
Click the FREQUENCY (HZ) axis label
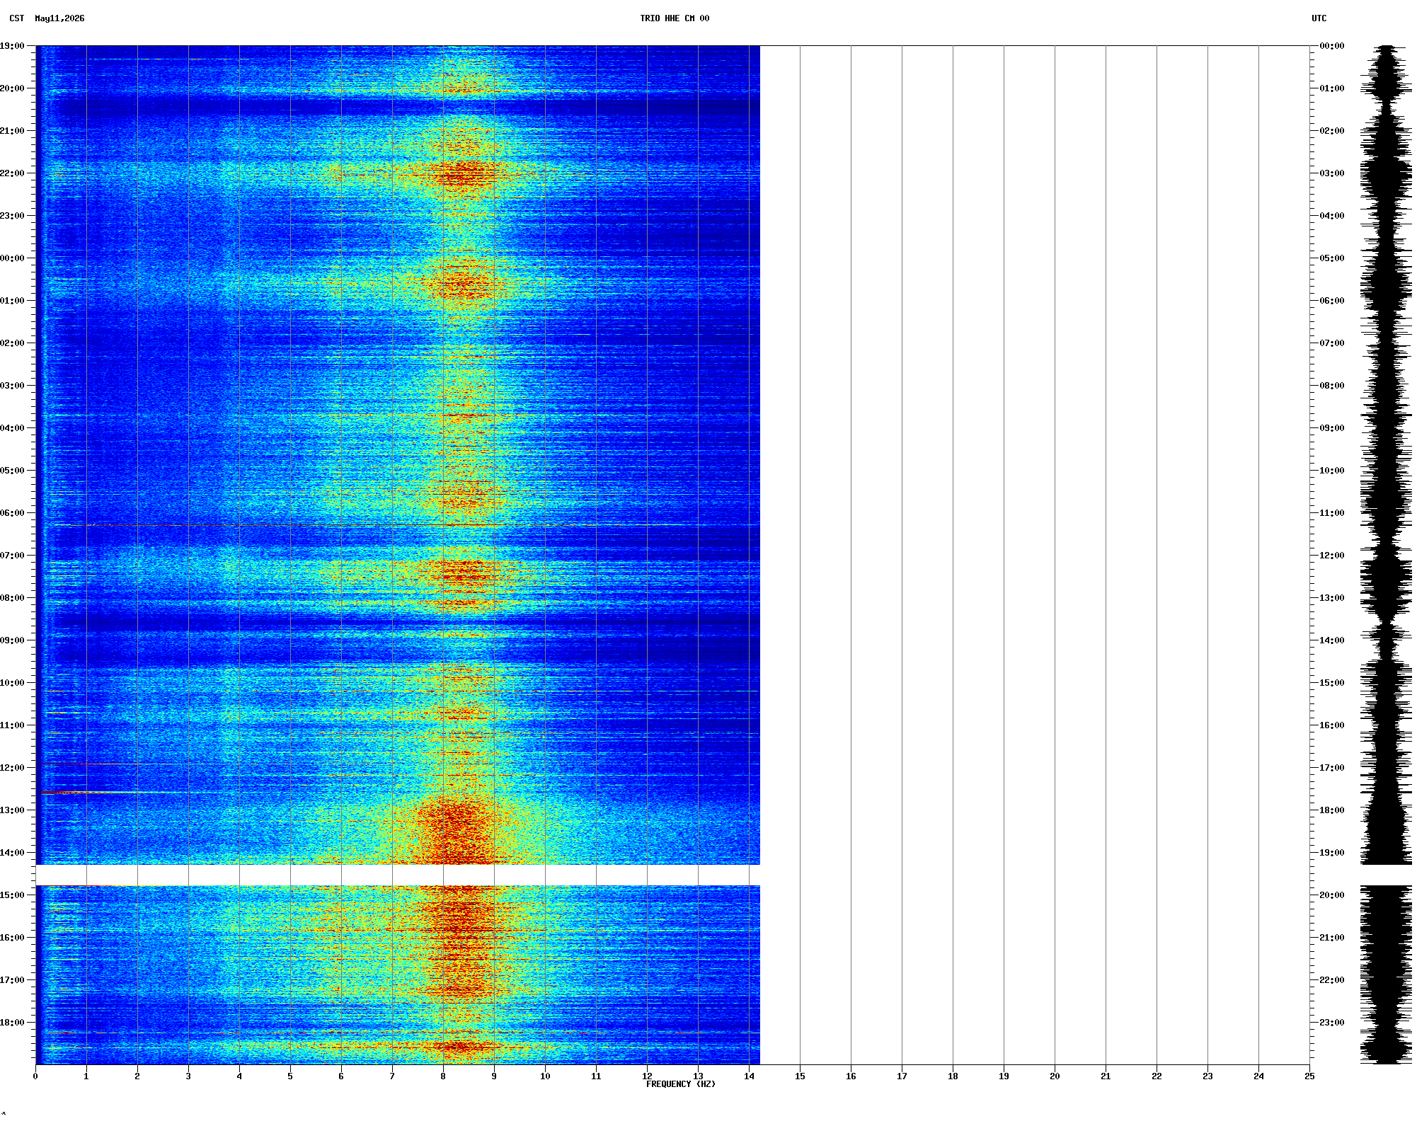(681, 1084)
